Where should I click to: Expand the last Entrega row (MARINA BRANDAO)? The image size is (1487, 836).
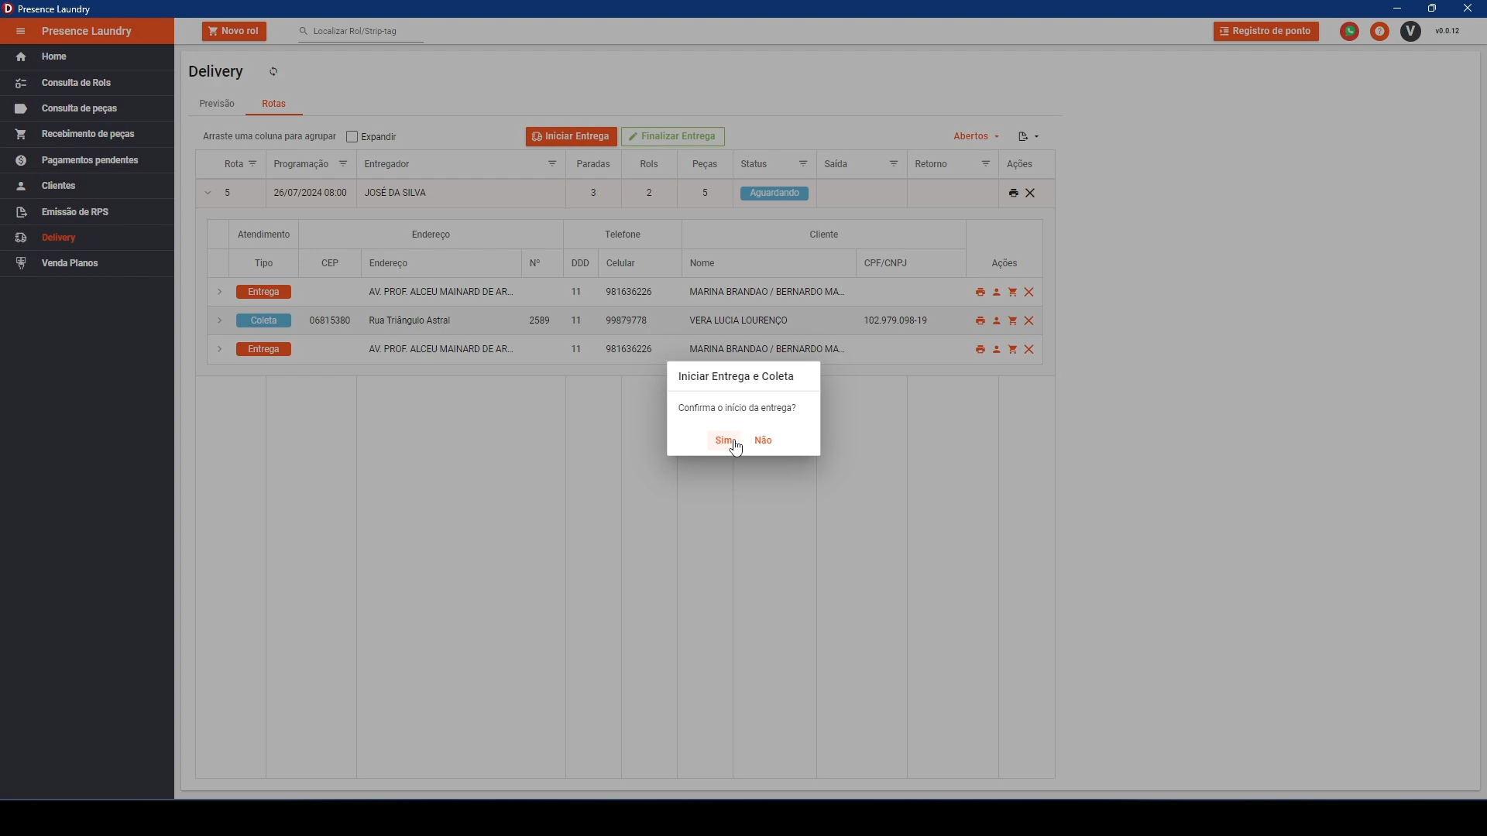coord(220,350)
